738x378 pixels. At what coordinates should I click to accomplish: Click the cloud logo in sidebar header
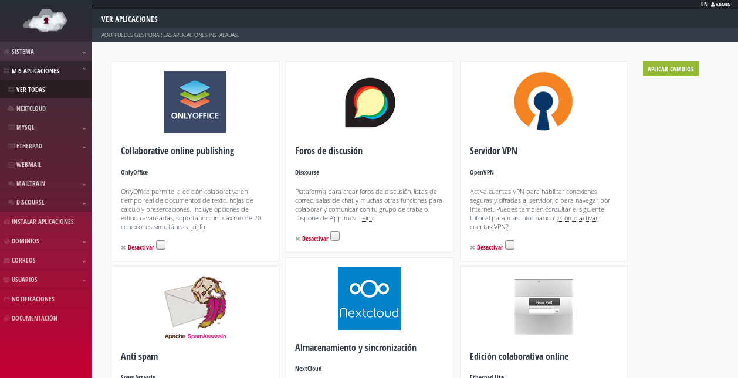click(45, 21)
